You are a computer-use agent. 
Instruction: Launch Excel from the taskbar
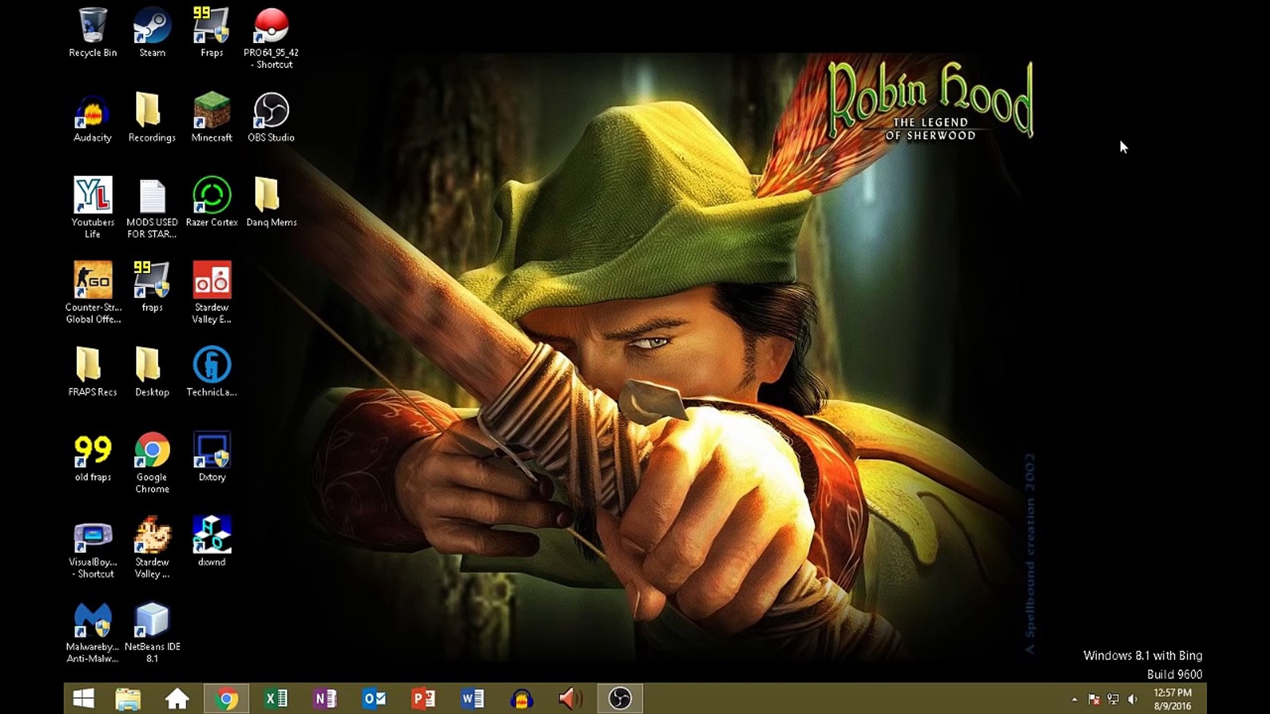[x=276, y=699]
